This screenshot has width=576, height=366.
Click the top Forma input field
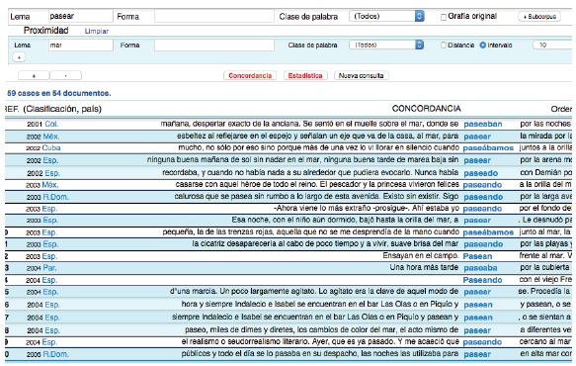pos(214,16)
